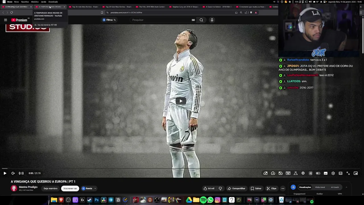Switch to 'Stephen Curry em 2016' tab
This screenshot has width=364, height=205.
click(183, 7)
